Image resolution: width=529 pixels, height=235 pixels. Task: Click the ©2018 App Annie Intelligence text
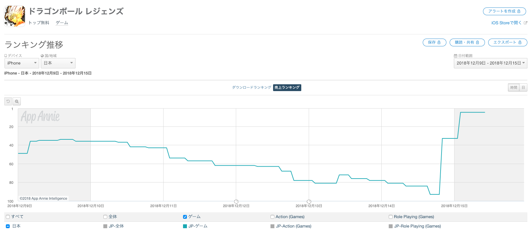[43, 198]
